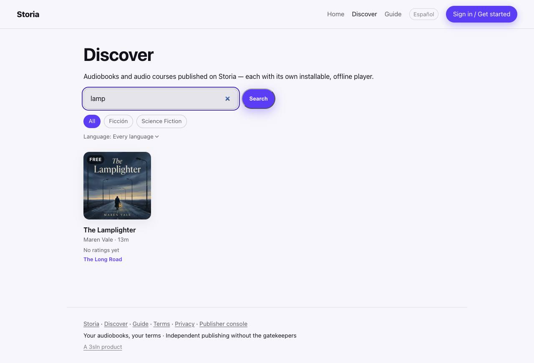Viewport: 534px width, 363px height.
Task: Click the Search button
Action: click(259, 99)
